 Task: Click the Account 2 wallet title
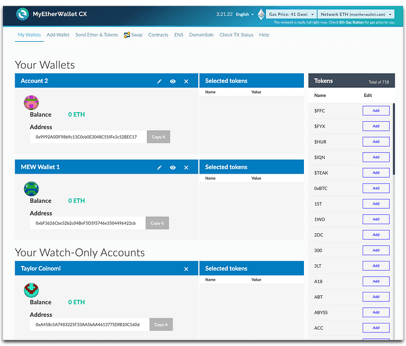tap(34, 81)
